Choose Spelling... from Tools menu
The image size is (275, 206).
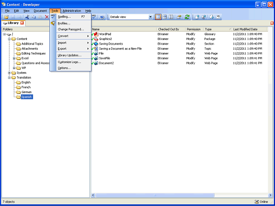70,17
